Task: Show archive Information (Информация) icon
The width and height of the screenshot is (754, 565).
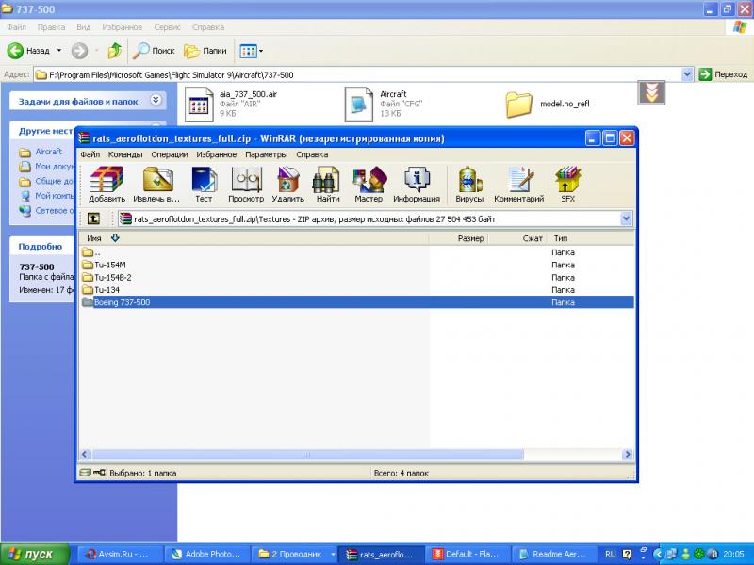Action: point(417,184)
